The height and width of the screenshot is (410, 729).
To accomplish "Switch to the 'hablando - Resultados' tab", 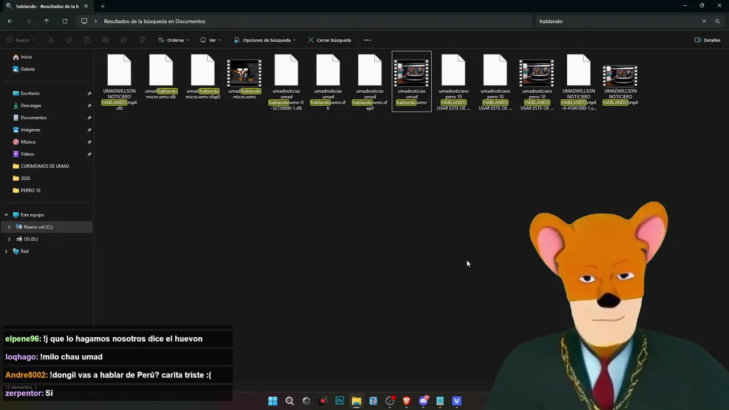I will (47, 6).
